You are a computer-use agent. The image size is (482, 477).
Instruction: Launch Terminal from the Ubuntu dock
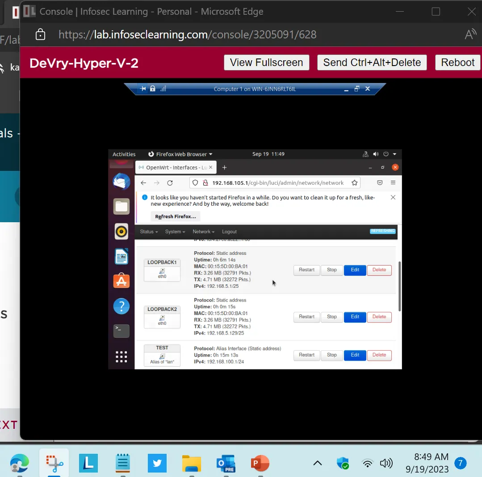coord(122,331)
